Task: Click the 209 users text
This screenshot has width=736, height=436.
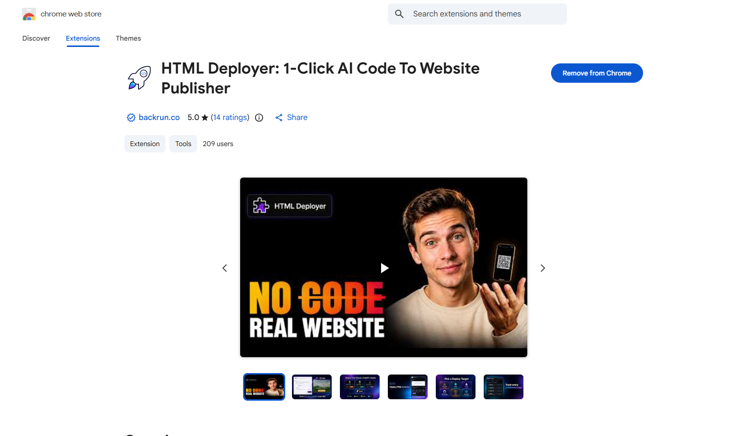Action: (218, 144)
